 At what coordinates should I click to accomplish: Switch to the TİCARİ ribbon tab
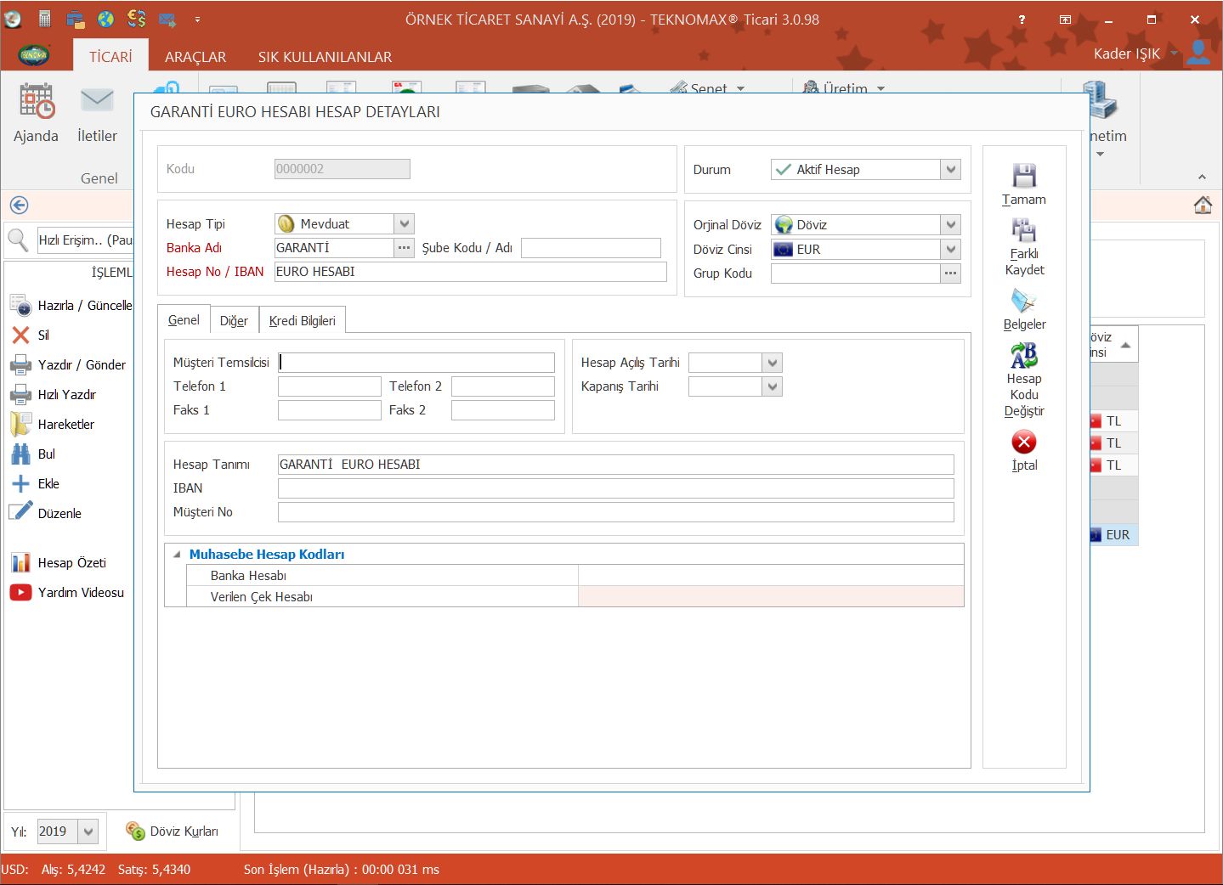tap(110, 56)
